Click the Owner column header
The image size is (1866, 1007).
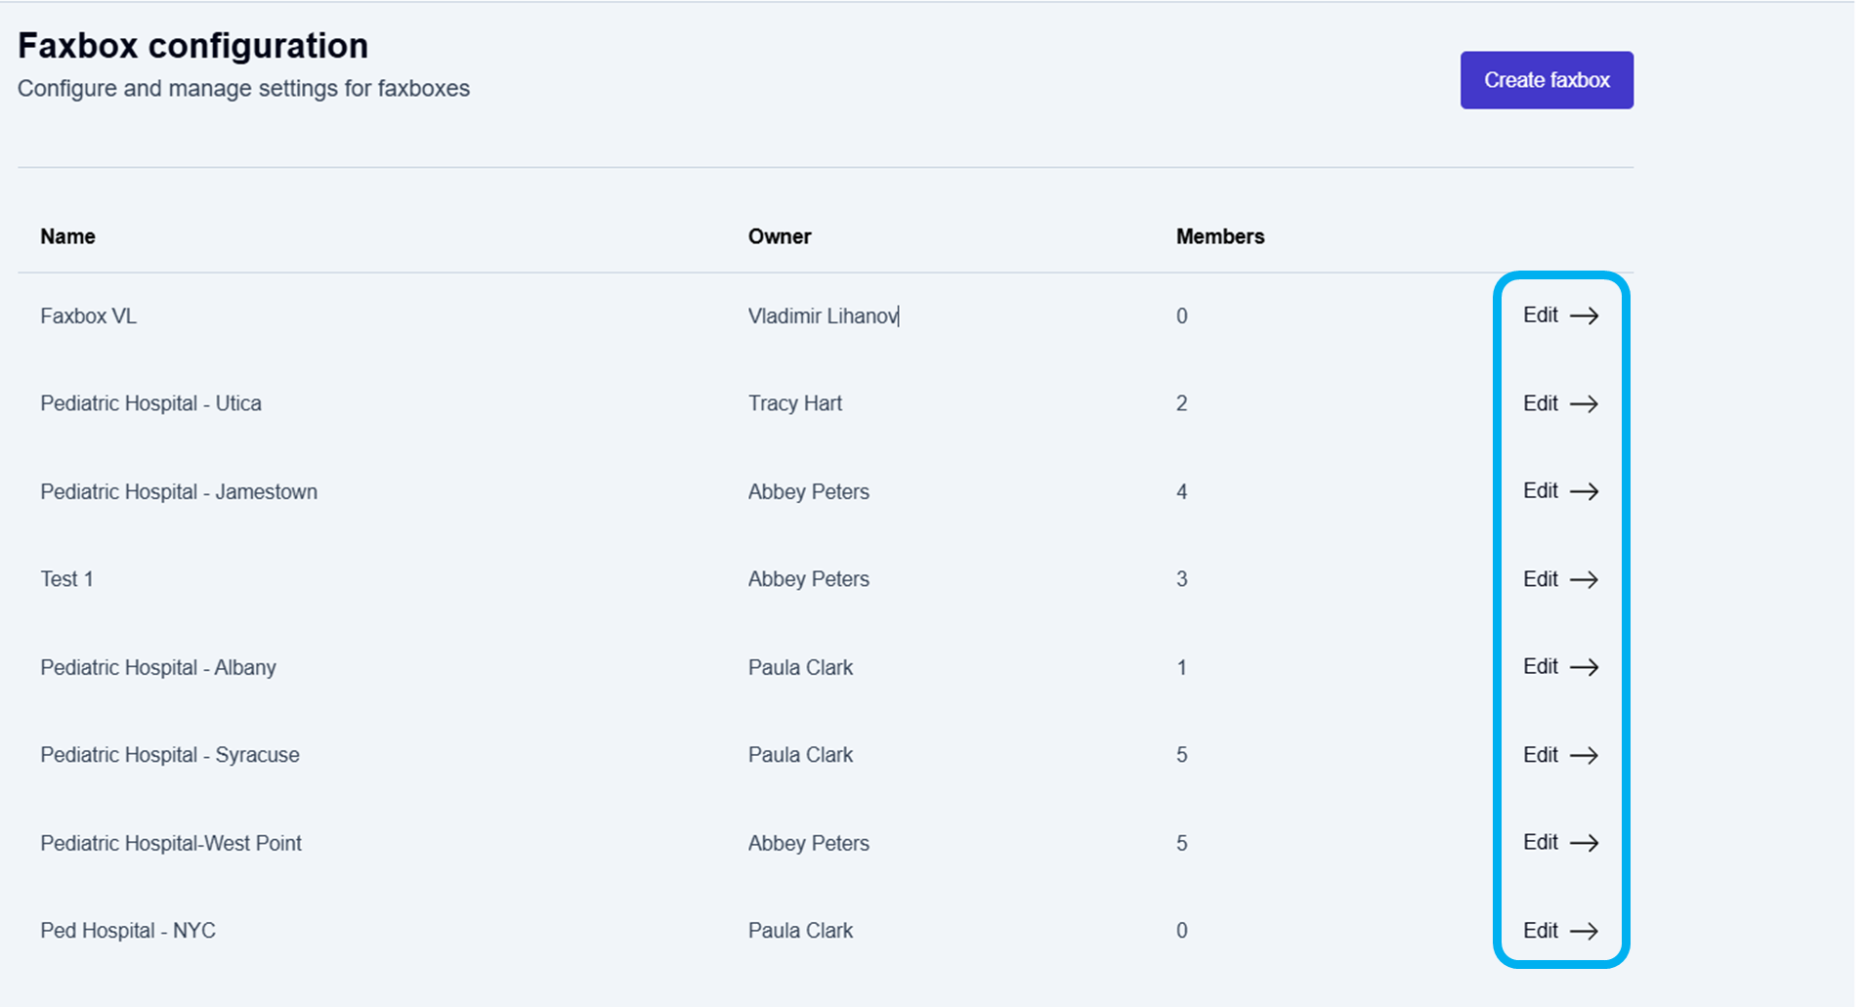[x=779, y=236]
